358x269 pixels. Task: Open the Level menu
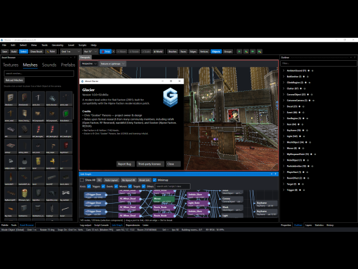71,45
